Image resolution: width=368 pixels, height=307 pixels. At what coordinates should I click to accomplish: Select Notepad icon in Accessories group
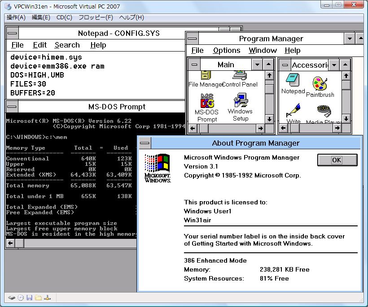click(293, 80)
